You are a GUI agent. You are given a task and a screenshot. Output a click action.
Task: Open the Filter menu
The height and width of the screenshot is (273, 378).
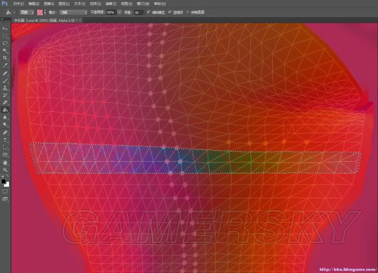111,3
